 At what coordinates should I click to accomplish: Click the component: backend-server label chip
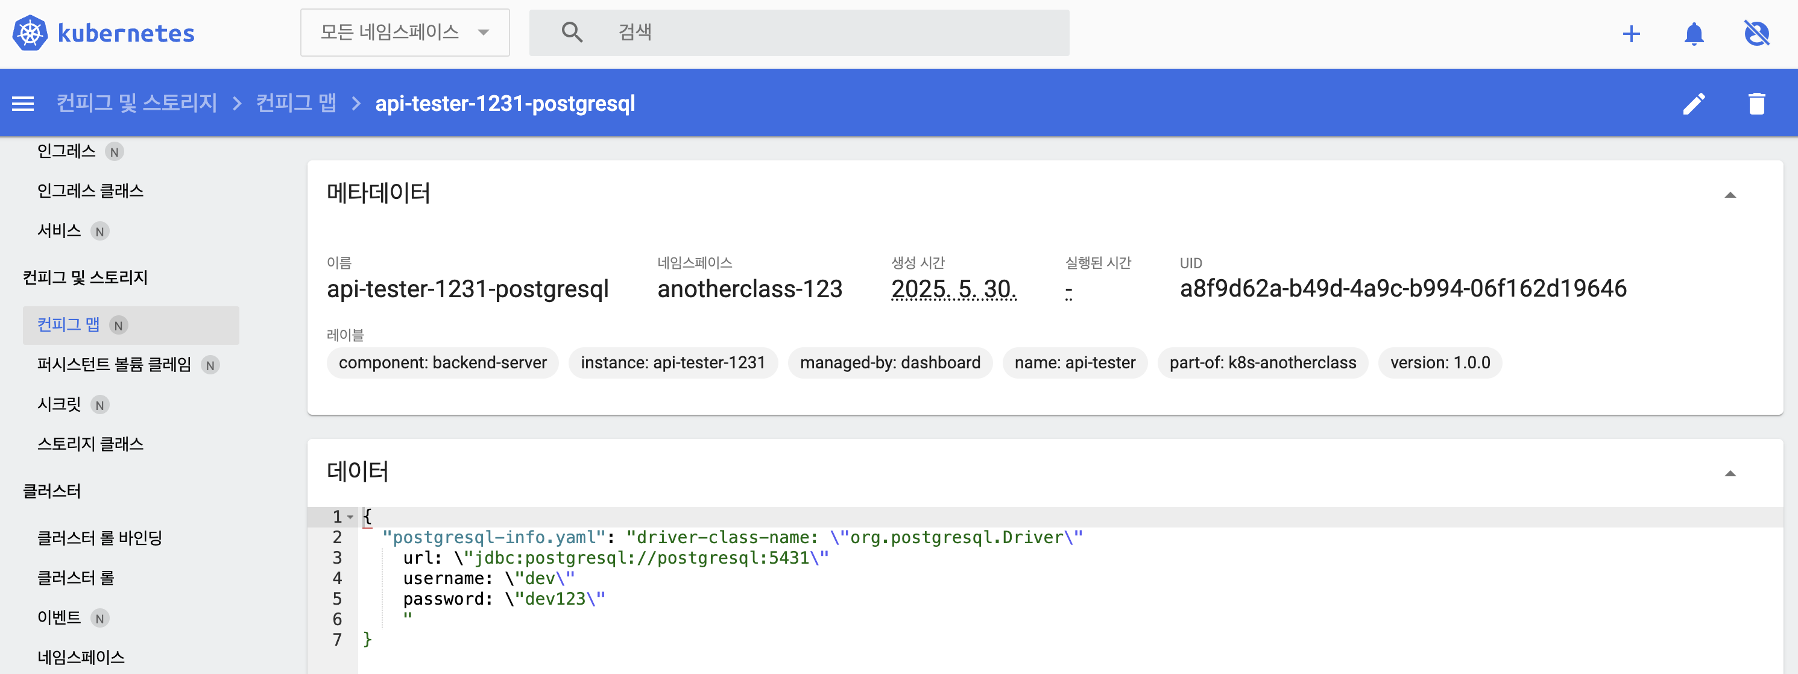[x=443, y=363]
